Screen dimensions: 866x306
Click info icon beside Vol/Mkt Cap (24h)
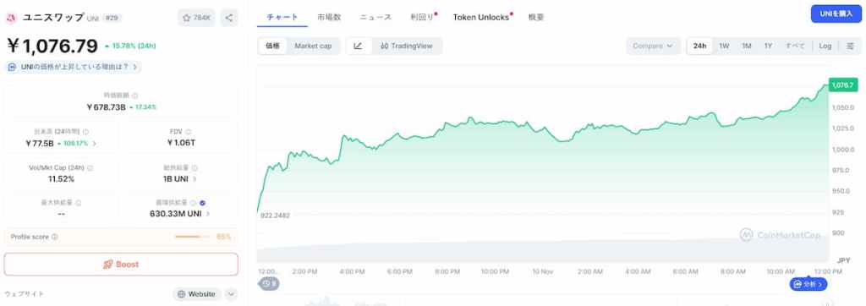(90, 168)
